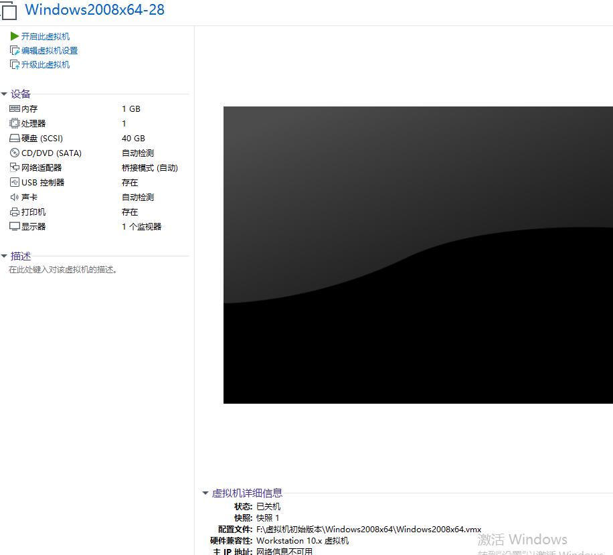Click 升级此虚拟机 link
Image resolution: width=613 pixels, height=555 pixels.
46,64
